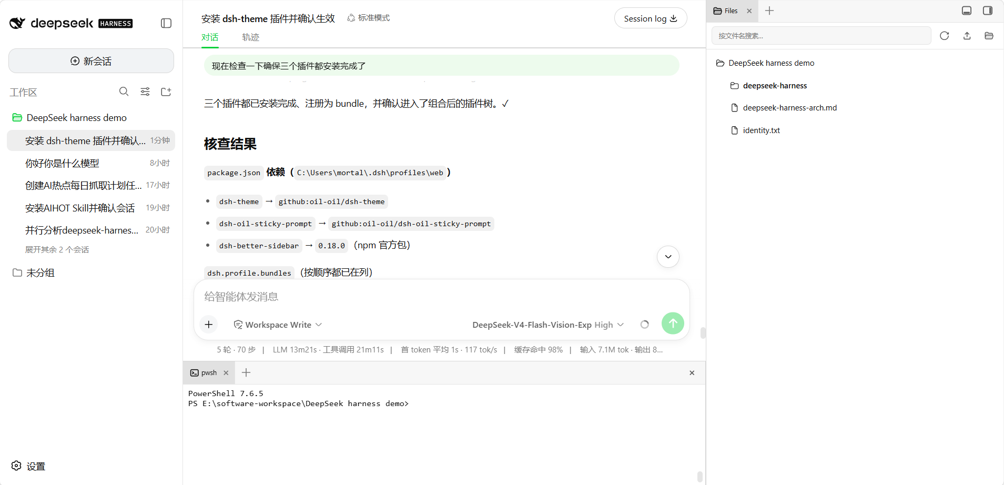This screenshot has height=485, width=1004.
Task: Click the deepseek logo icon
Action: 17,23
